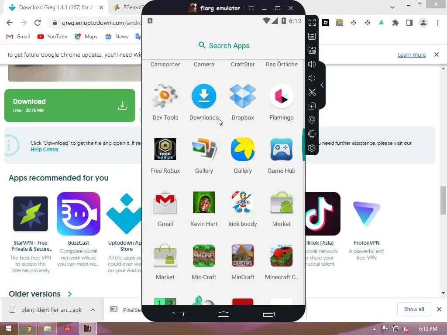The height and width of the screenshot is (335, 447).
Task: Collapse the emulator side toolbar arrow
Action: click(x=322, y=85)
